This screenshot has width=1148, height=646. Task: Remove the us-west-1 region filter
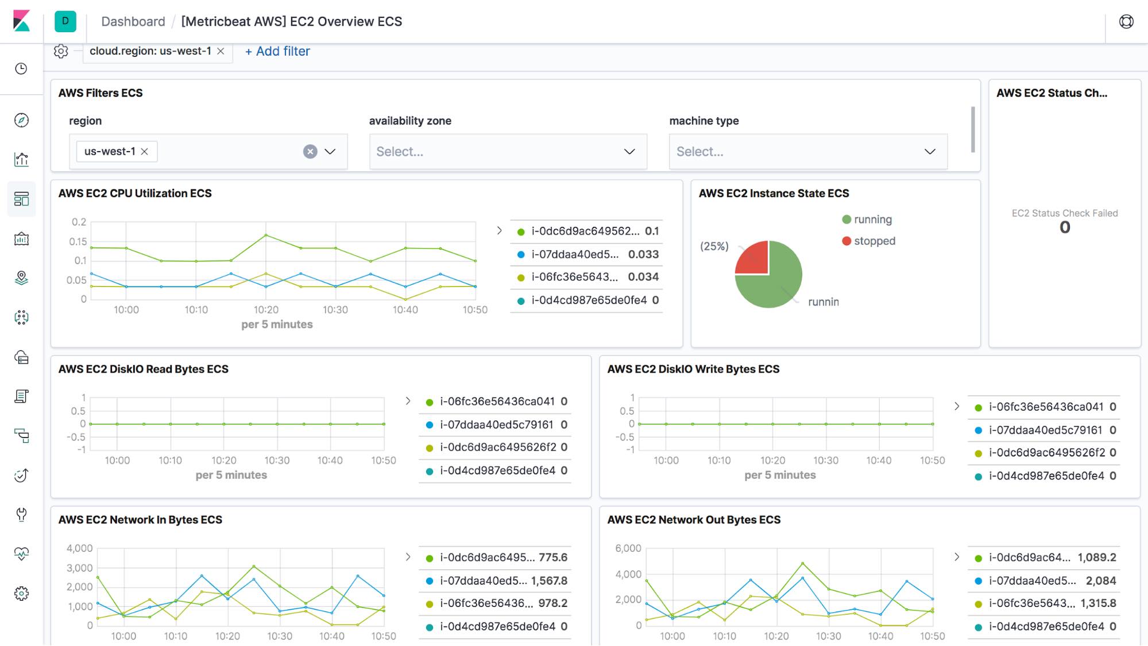pos(219,51)
